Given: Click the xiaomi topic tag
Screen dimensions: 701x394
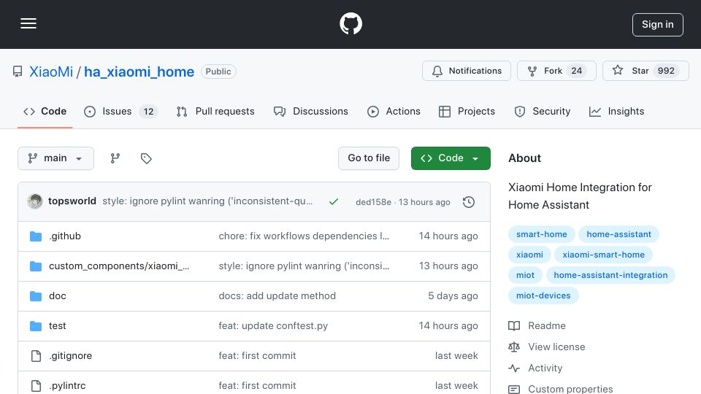Looking at the screenshot, I should pos(529,255).
